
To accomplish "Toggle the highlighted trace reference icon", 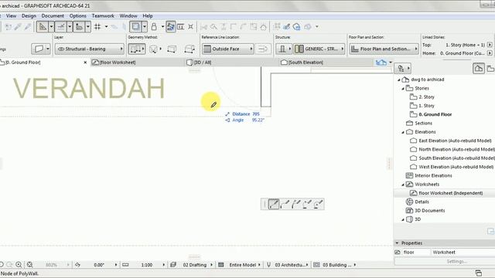I will (170, 27).
